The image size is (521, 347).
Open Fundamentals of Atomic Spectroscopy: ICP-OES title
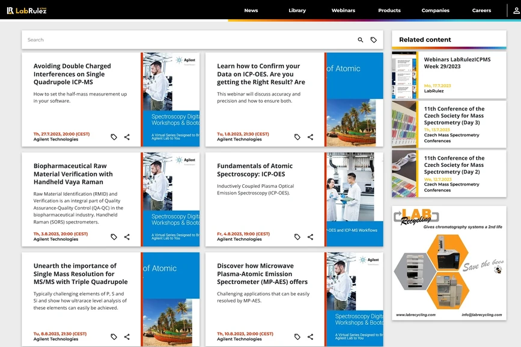255,170
